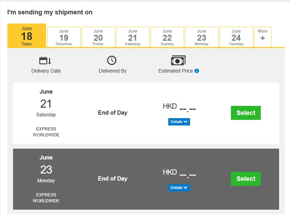The height and width of the screenshot is (217, 290).
Task: Click the plus icon under More
Action: (x=263, y=38)
